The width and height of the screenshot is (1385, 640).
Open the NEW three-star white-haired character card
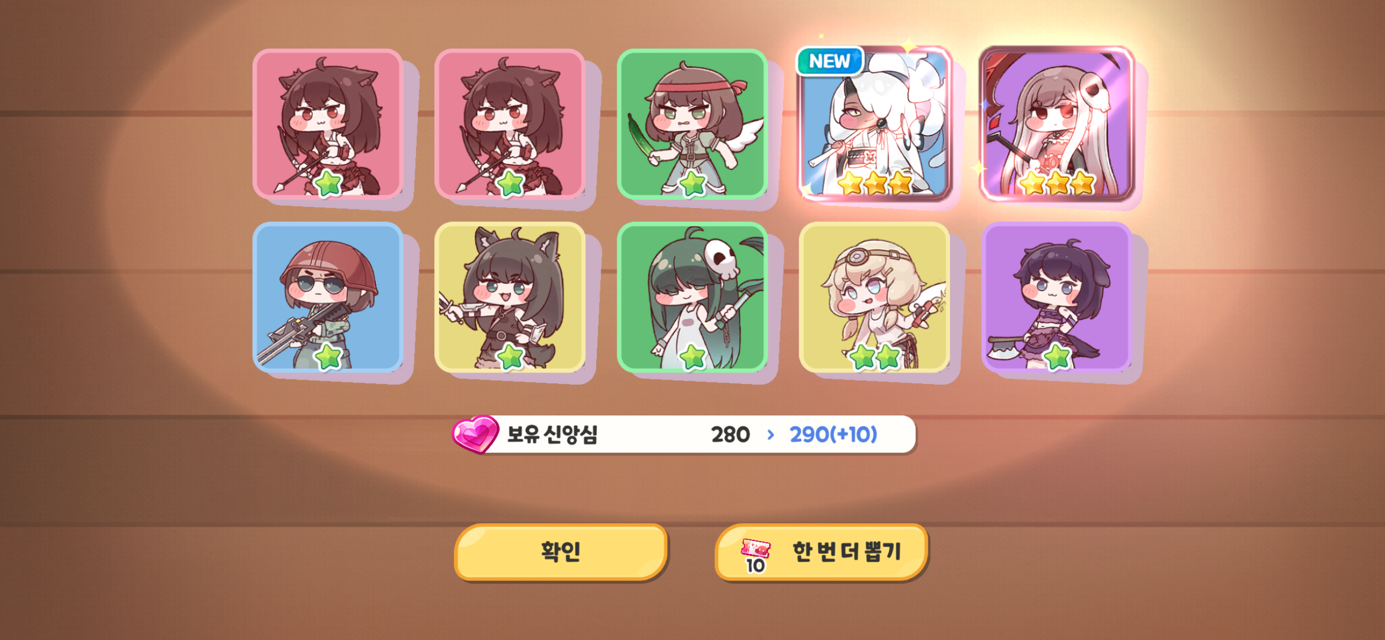874,124
